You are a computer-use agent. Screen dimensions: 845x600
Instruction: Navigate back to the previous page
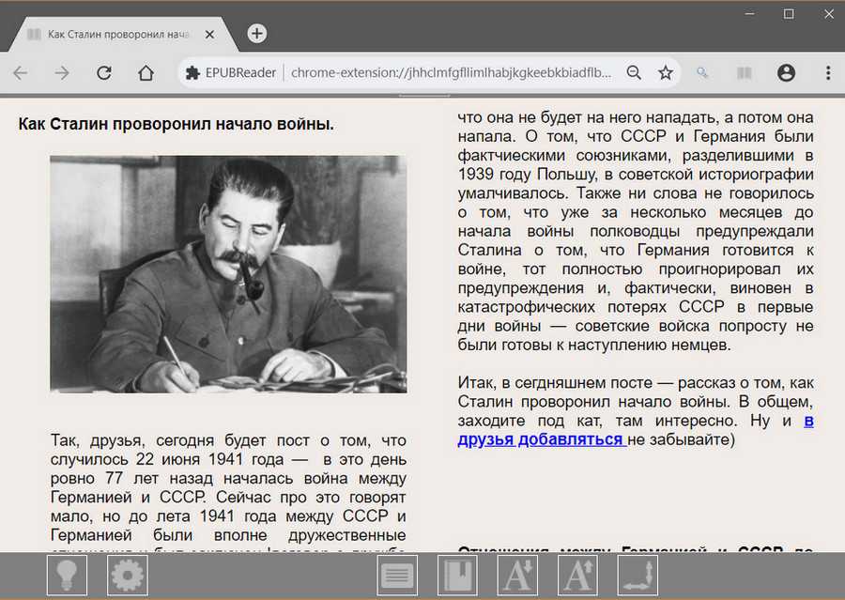click(x=21, y=72)
